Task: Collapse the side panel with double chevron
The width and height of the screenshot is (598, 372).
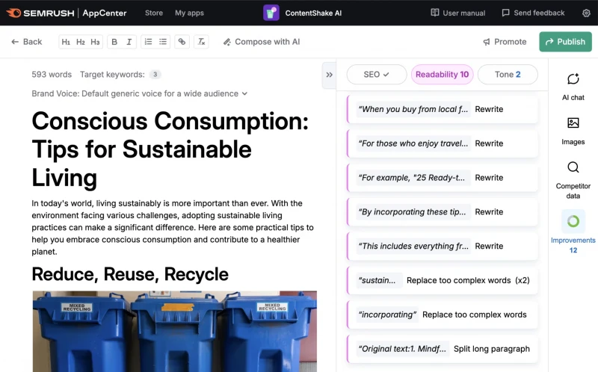Action: click(x=329, y=75)
